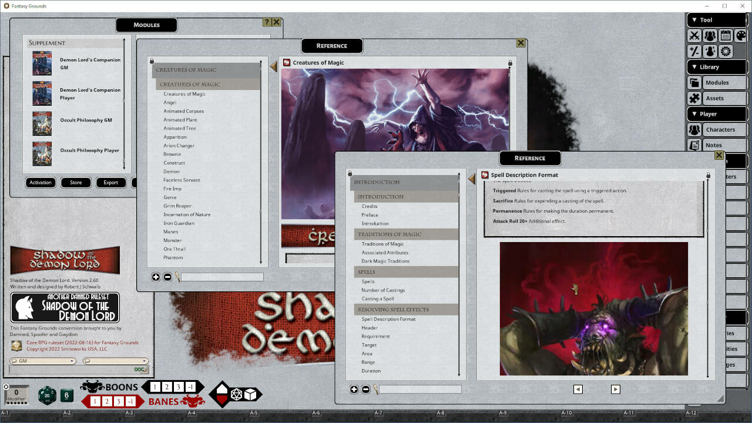Click the Assets puzzle piece icon
The image size is (752, 423).
pyautogui.click(x=694, y=98)
